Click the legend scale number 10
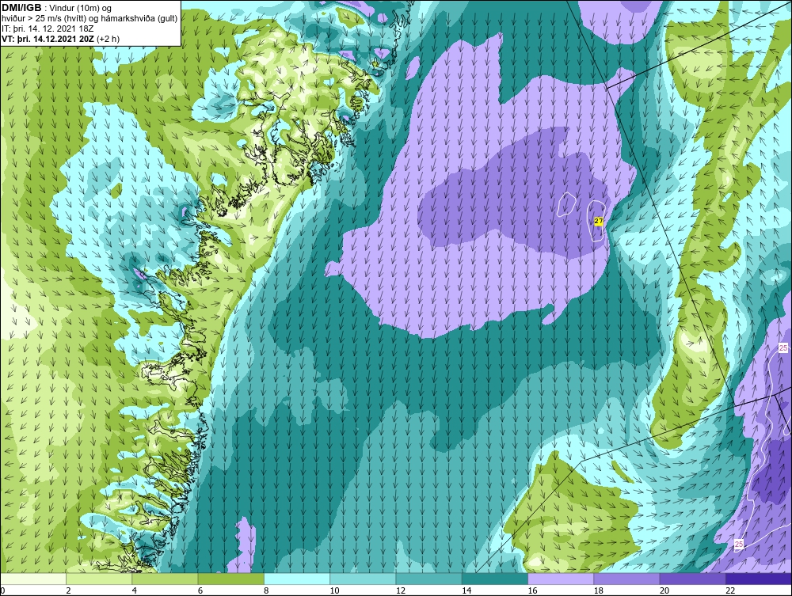The image size is (792, 596). pos(334,590)
